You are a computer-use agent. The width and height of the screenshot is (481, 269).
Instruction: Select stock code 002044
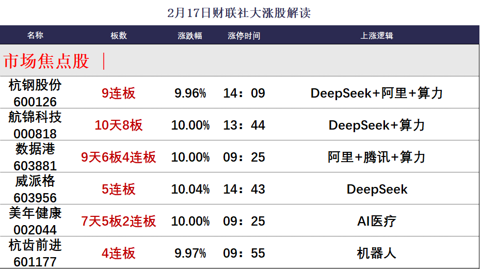(x=35, y=230)
